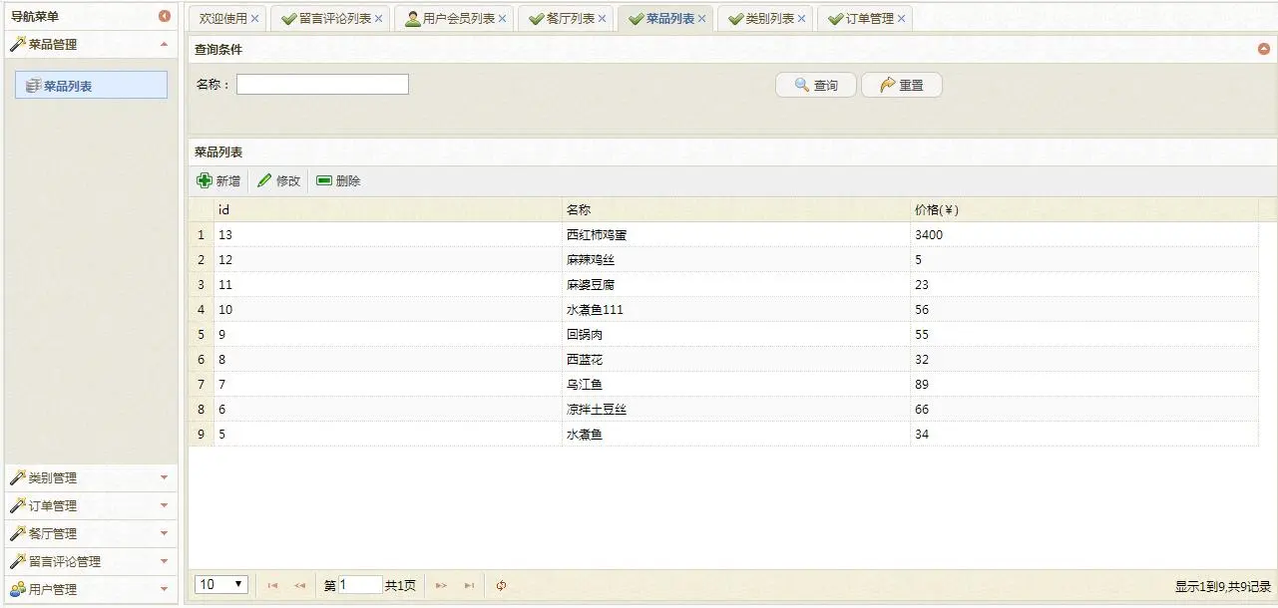This screenshot has height=608, width=1278.
Task: Click the page number input box
Action: pos(360,585)
